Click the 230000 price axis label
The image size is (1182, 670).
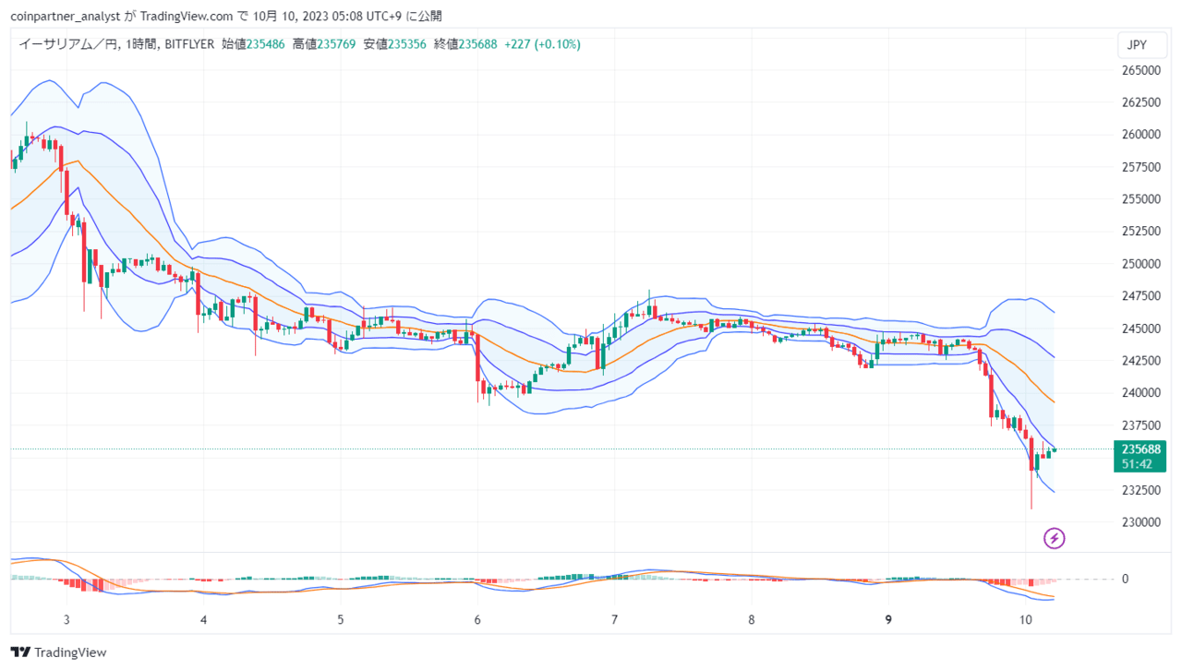pos(1140,522)
